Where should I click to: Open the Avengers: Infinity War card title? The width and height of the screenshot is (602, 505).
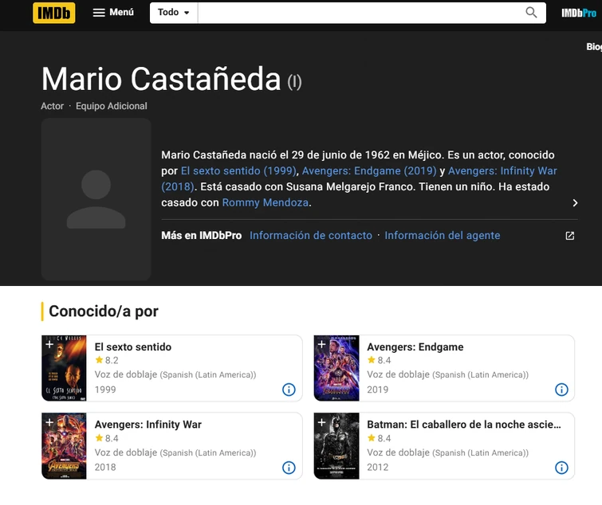point(148,425)
